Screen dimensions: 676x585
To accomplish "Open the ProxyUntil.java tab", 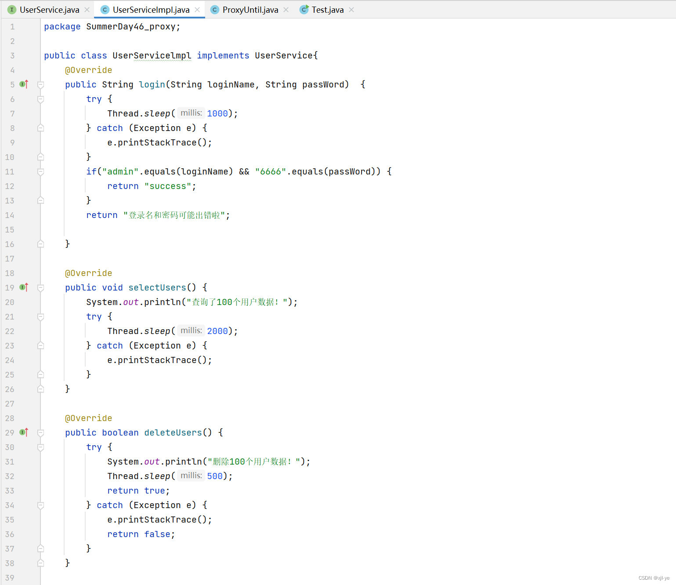I will click(250, 10).
